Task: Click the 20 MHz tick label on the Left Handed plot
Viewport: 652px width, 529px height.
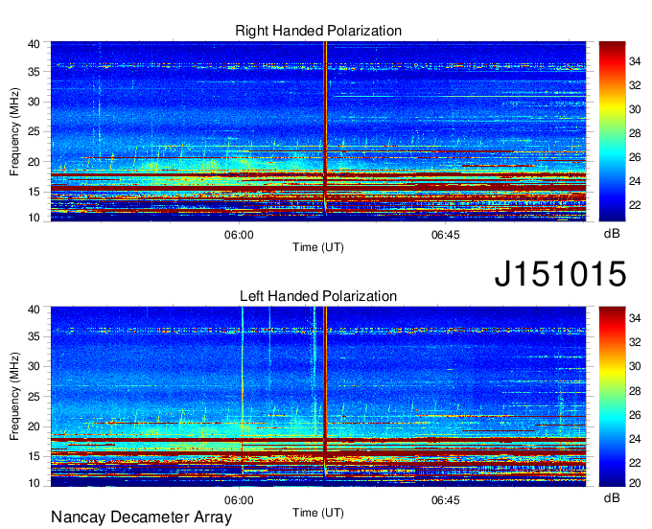Action: click(x=34, y=426)
